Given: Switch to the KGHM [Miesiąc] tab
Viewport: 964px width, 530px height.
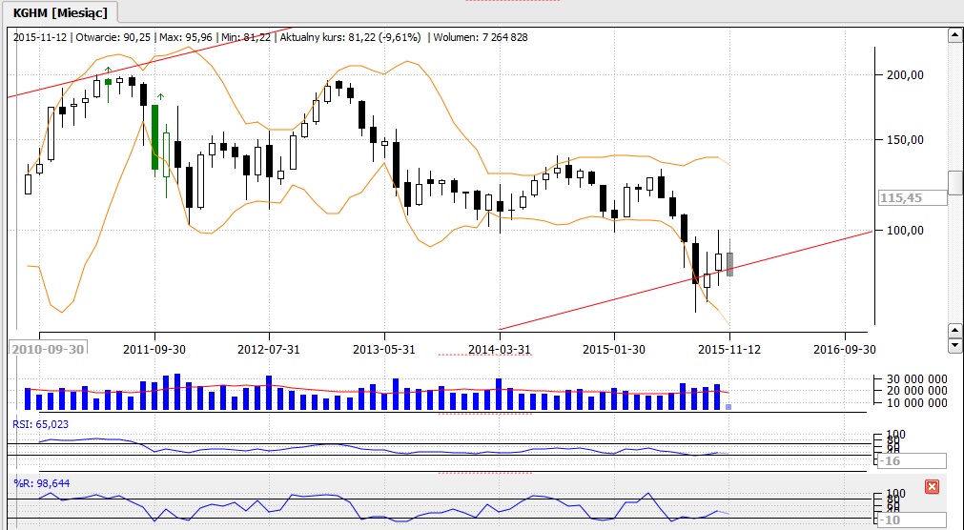Looking at the screenshot, I should click(x=60, y=12).
